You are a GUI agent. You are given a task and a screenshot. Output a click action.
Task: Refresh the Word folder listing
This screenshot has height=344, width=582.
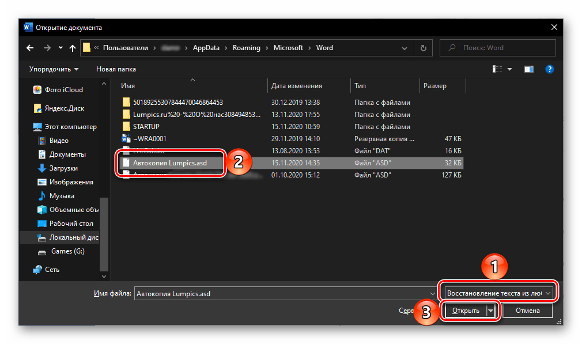coord(424,48)
